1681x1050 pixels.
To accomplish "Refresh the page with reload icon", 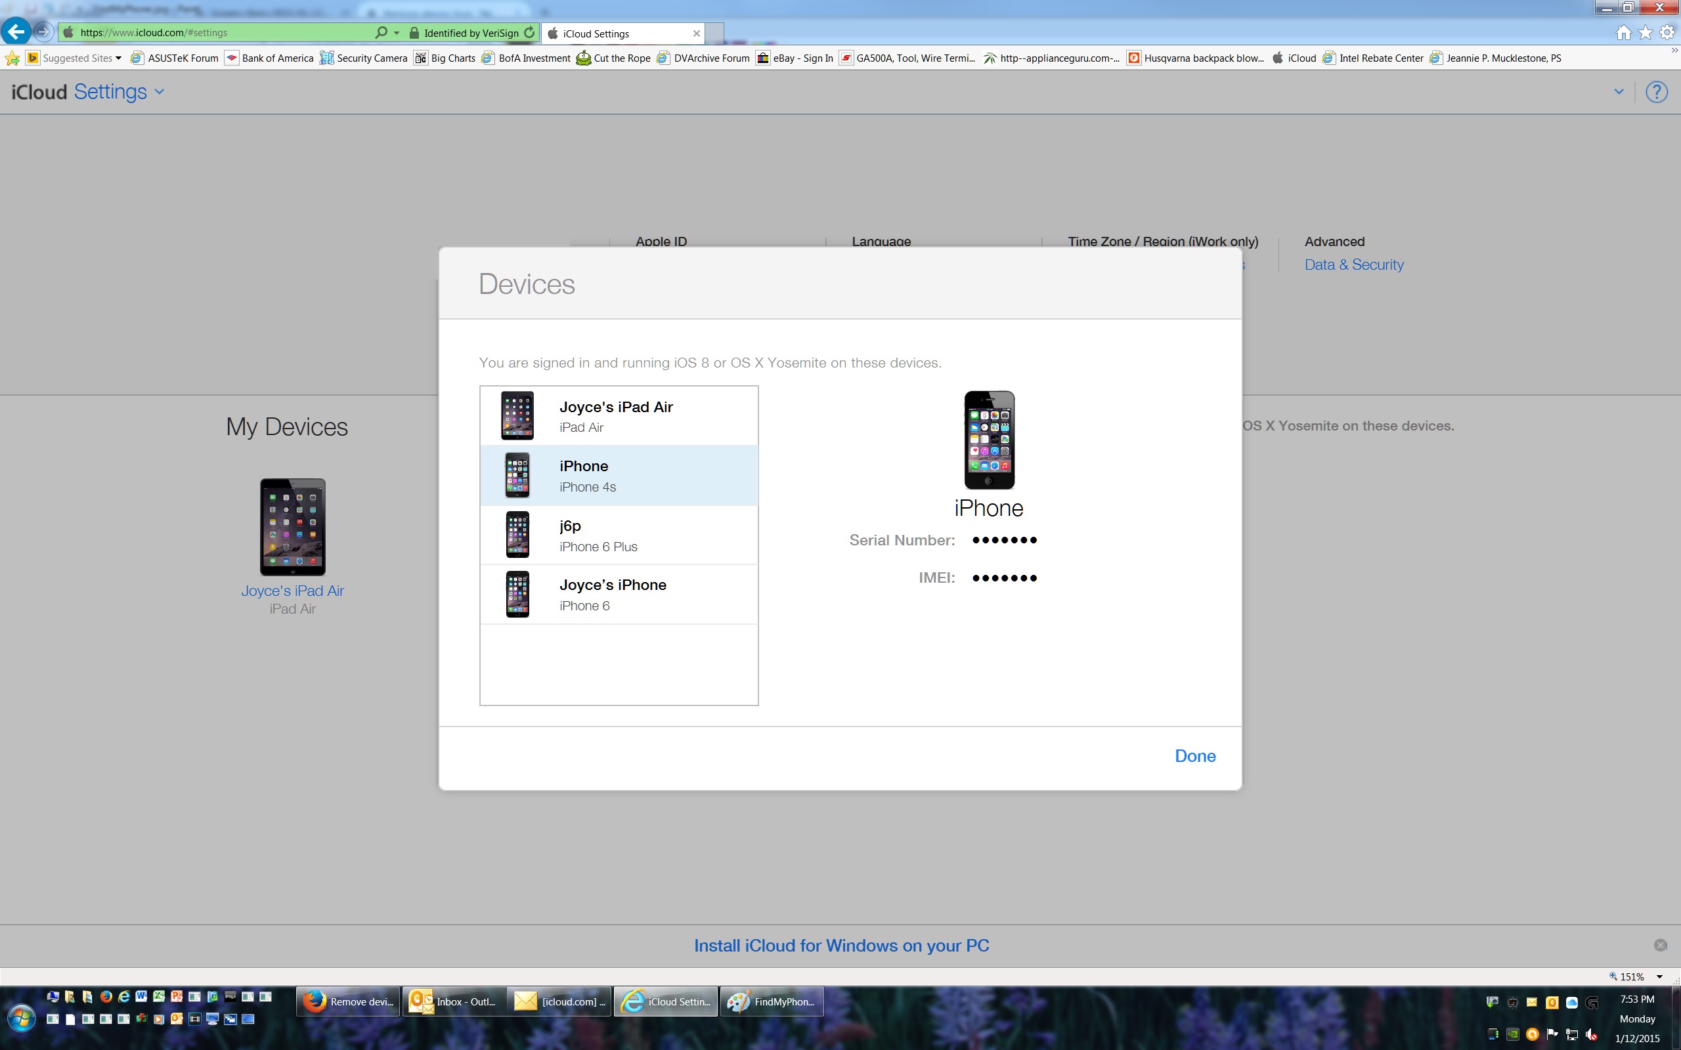I will 530,33.
